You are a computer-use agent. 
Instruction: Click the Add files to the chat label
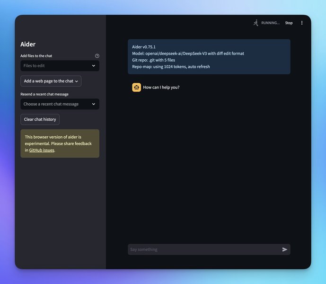pyautogui.click(x=36, y=56)
